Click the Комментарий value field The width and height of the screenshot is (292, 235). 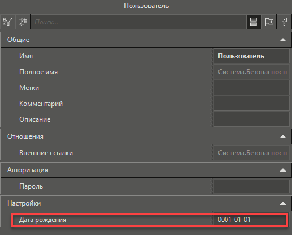[252, 104]
